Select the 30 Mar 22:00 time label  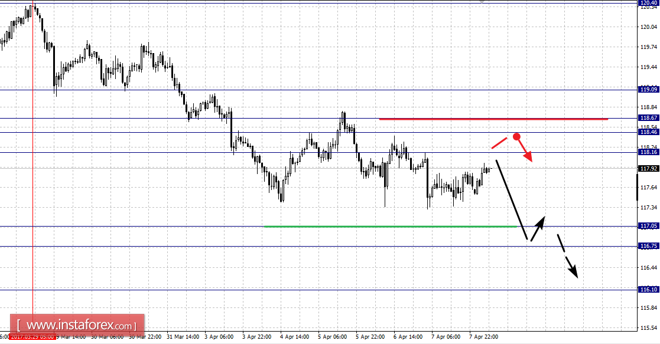coord(145,337)
